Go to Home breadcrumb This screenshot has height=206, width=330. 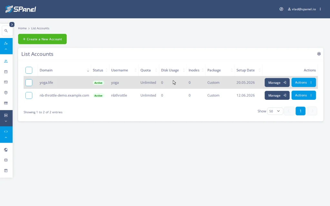coord(22,28)
